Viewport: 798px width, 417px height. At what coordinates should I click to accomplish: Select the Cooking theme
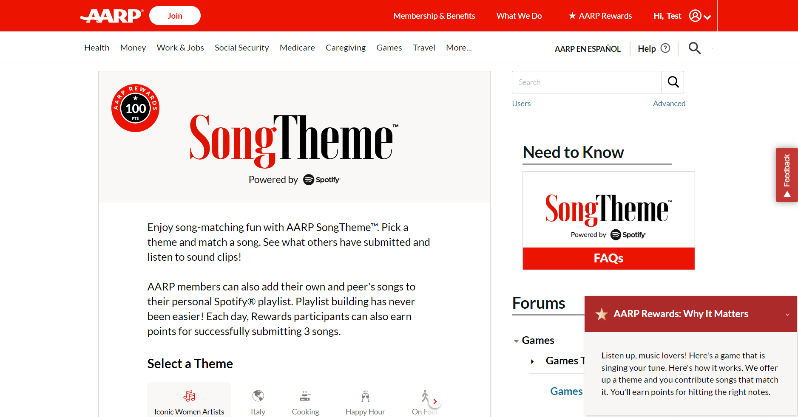pos(305,402)
